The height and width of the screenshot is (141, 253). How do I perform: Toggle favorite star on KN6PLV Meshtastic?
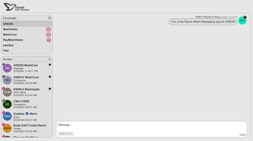50,89
